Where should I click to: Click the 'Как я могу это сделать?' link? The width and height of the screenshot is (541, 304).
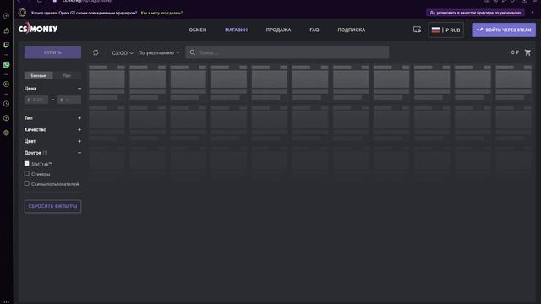pyautogui.click(x=161, y=13)
